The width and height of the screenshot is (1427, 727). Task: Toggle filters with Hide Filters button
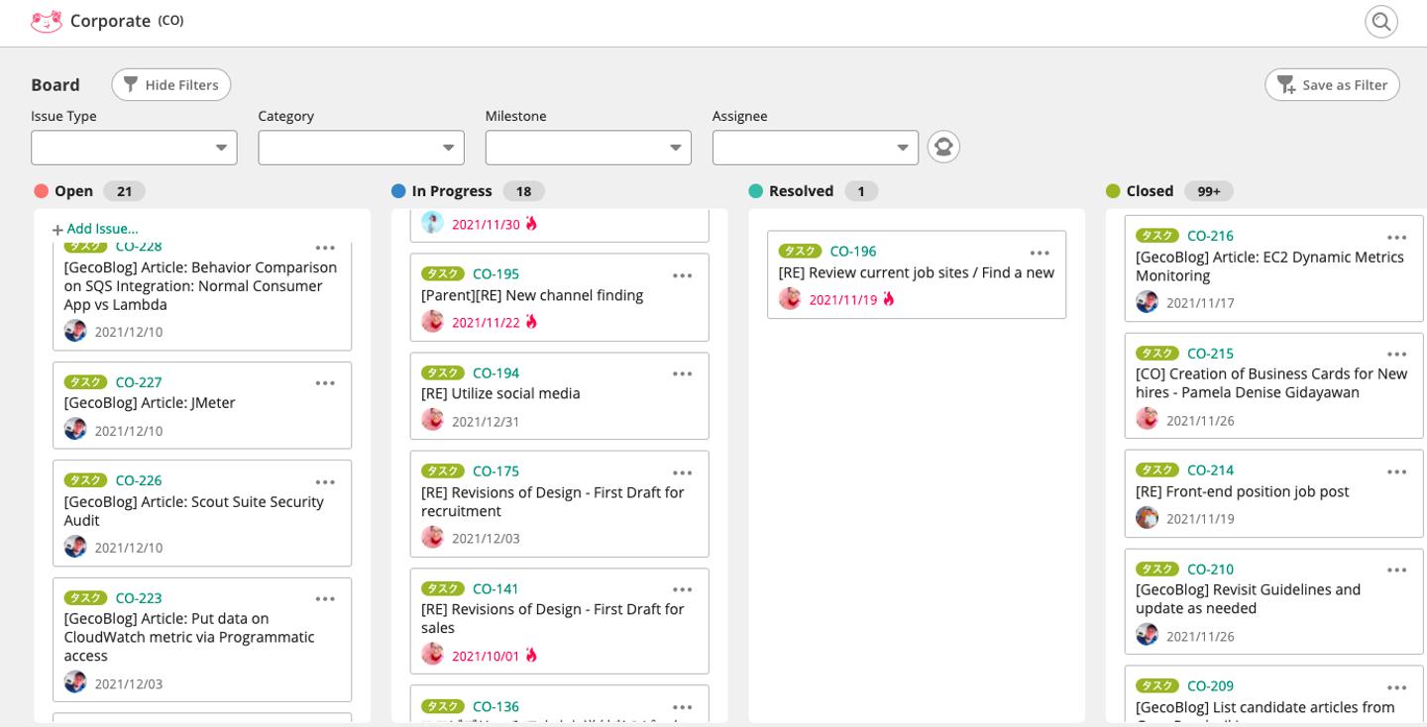tap(171, 85)
